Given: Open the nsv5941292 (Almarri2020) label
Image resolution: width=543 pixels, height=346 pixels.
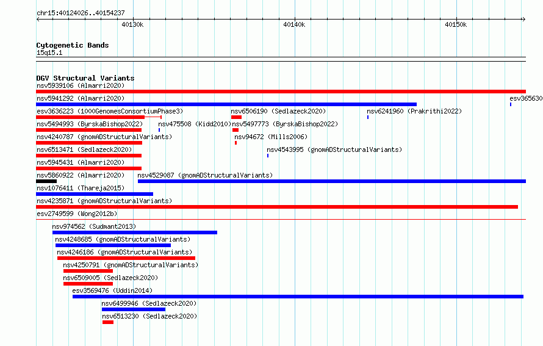Looking at the screenshot, I should pyautogui.click(x=81, y=98).
